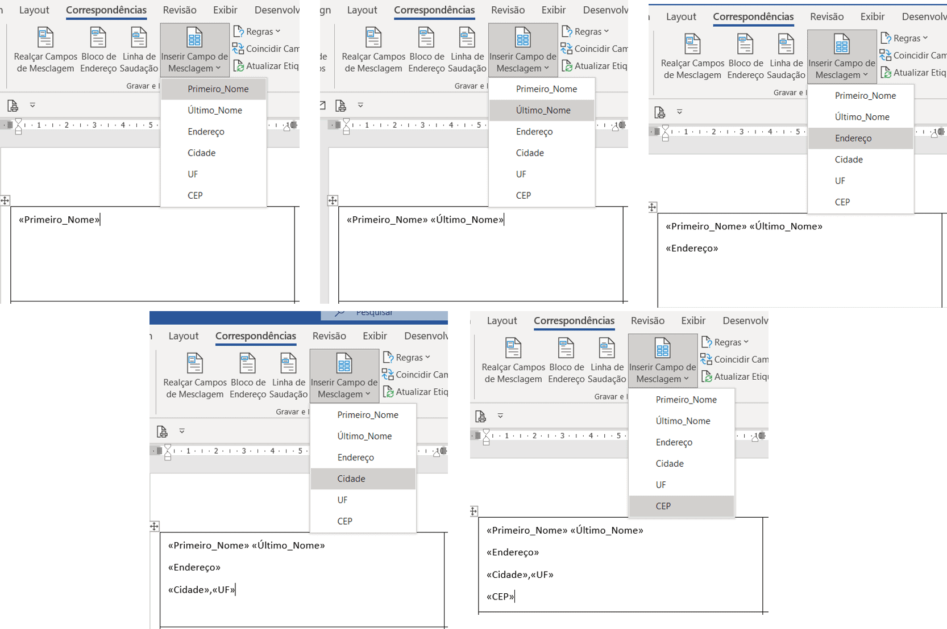Click Bloco de Endereço in the CEP-highlighted panel

click(566, 360)
